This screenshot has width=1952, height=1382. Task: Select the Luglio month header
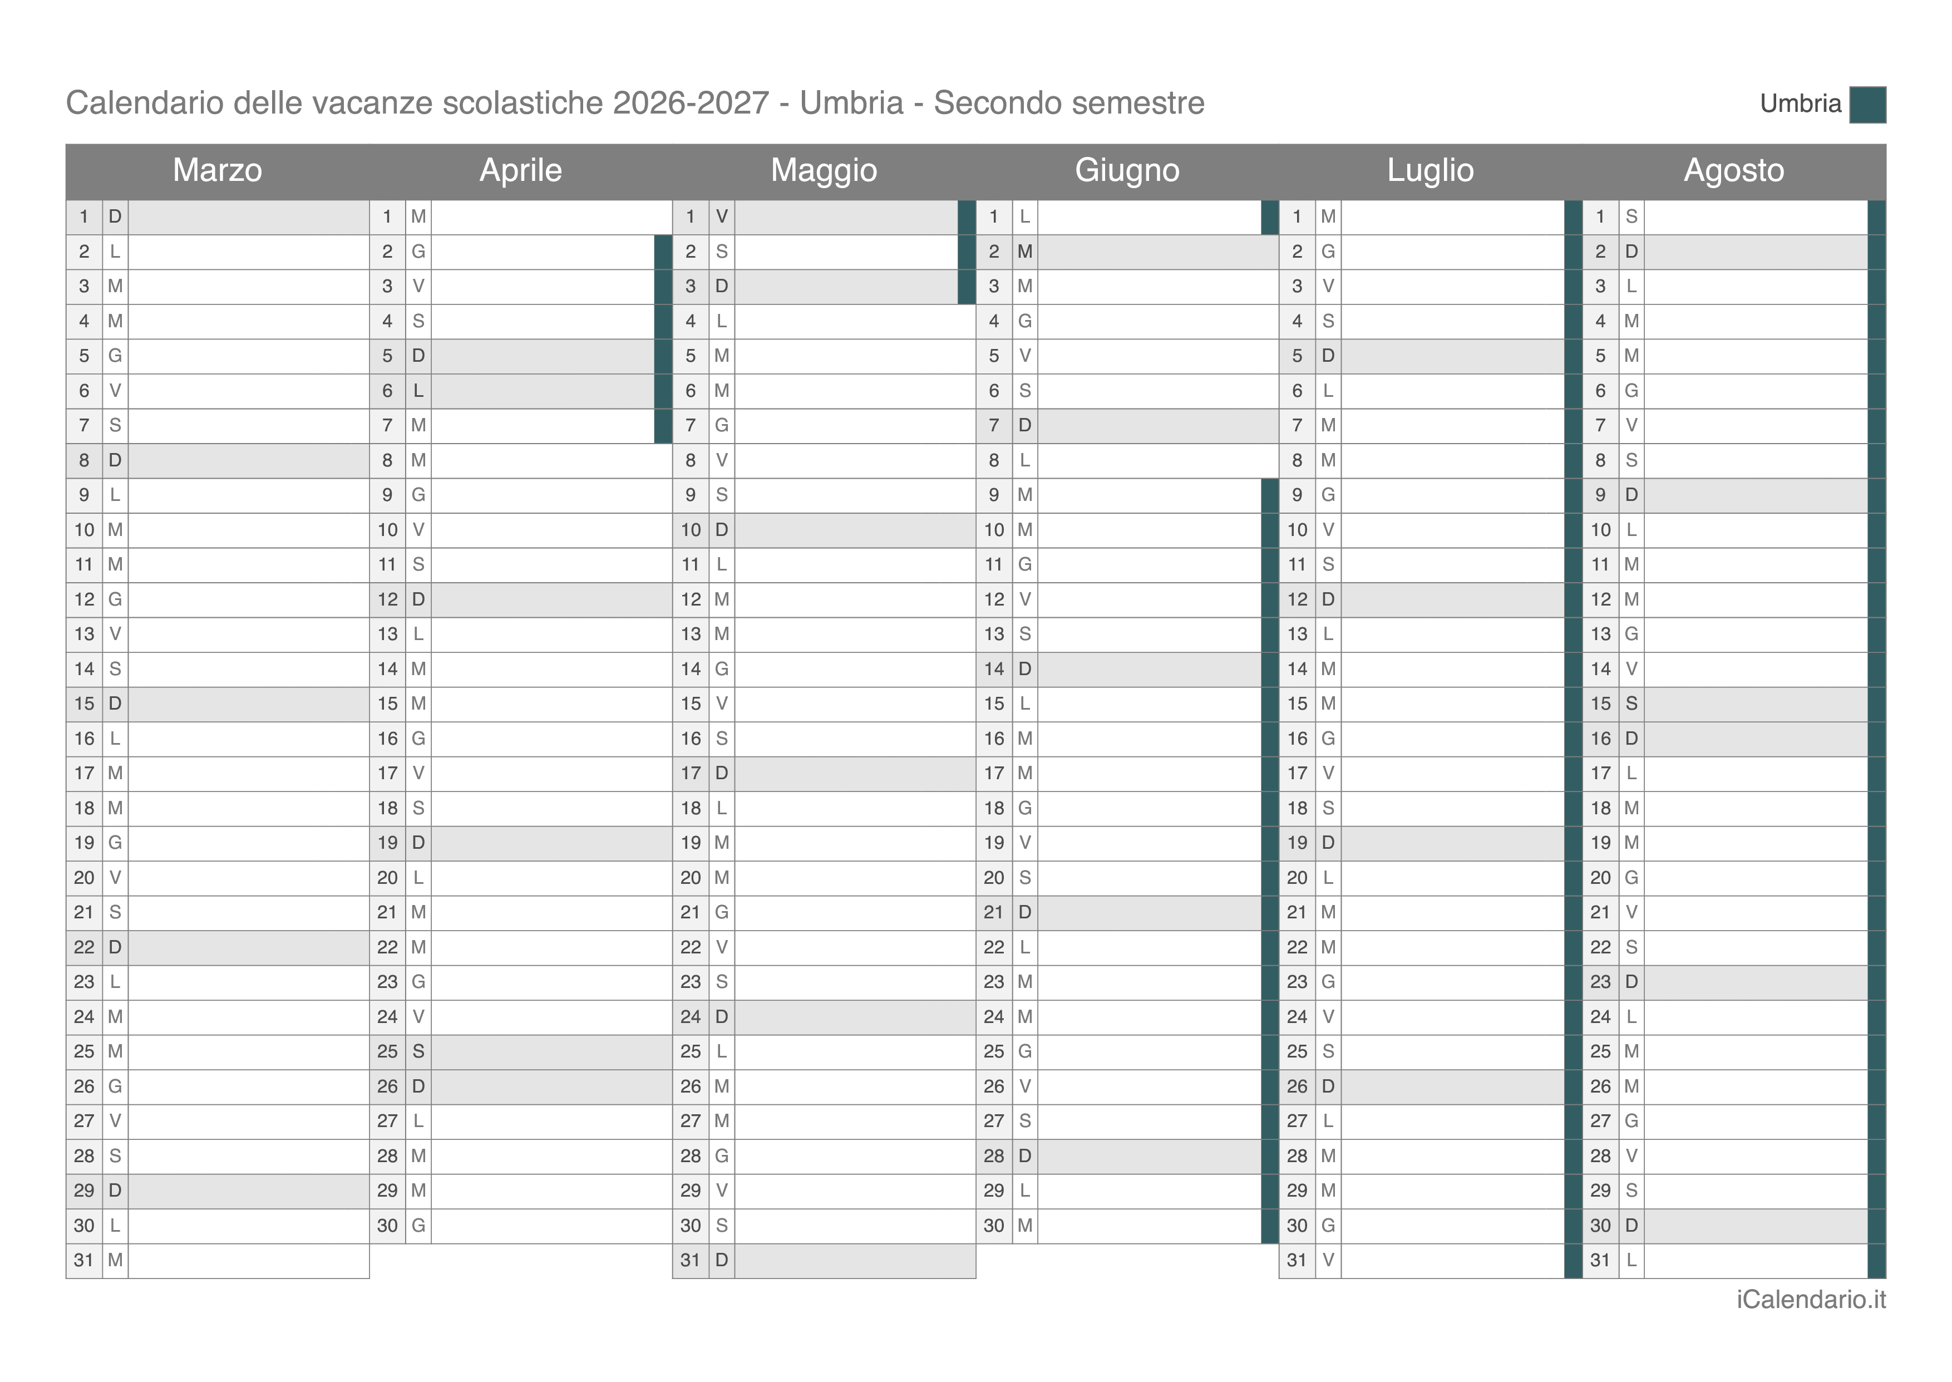(x=1430, y=170)
